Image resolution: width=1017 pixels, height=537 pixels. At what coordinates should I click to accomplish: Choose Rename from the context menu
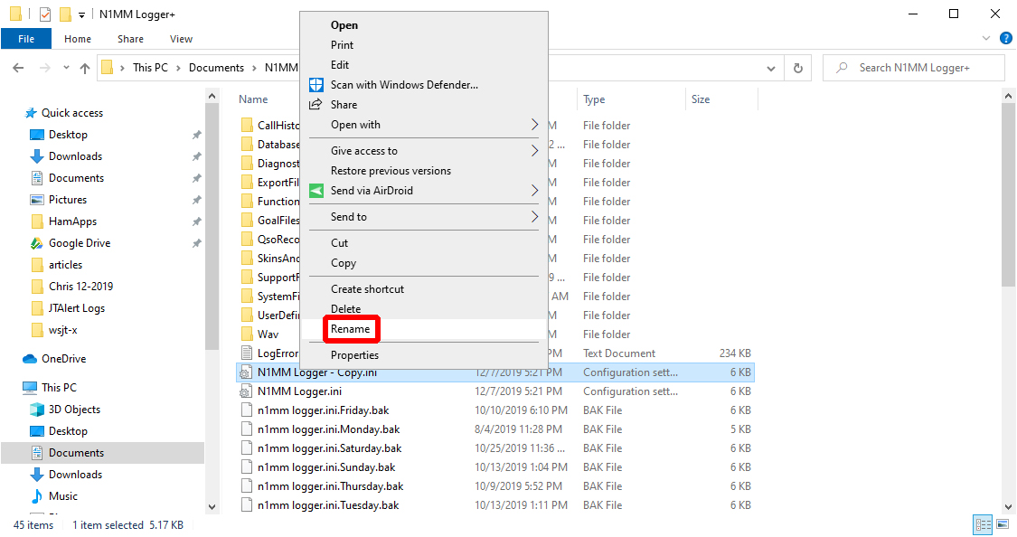tap(350, 329)
